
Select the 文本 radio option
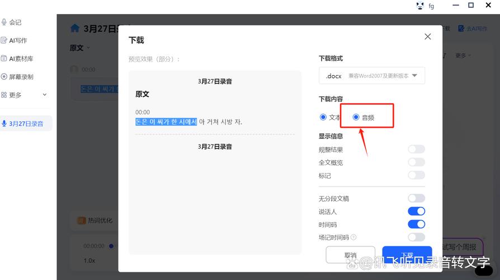[330, 117]
